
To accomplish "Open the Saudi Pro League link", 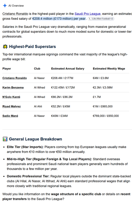I will [87, 14].
